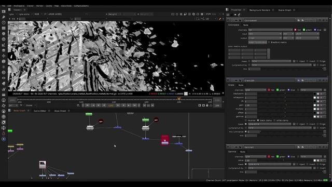Collapse the Gamma panel with its header arrow
Screen dimensions: 332x187
click(x=228, y=147)
